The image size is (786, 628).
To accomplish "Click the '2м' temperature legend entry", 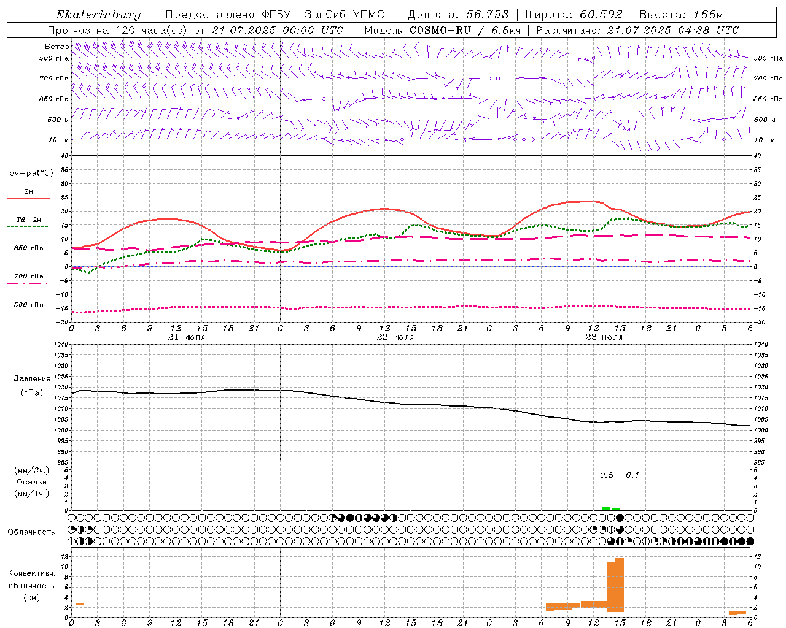I will (x=29, y=192).
